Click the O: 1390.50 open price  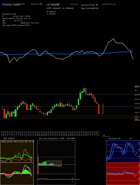pos(68,8)
